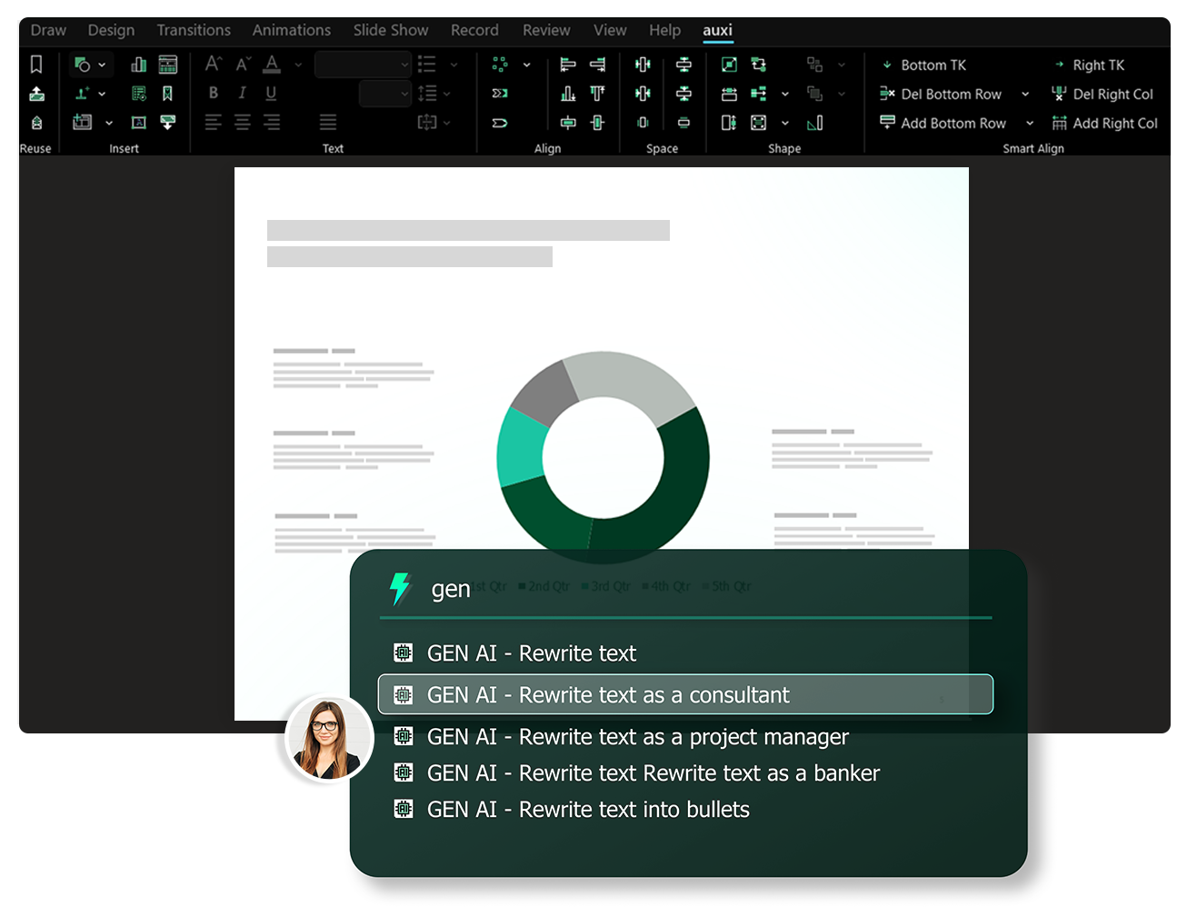
Task: Click the insert shapes icon
Action: pyautogui.click(x=83, y=65)
